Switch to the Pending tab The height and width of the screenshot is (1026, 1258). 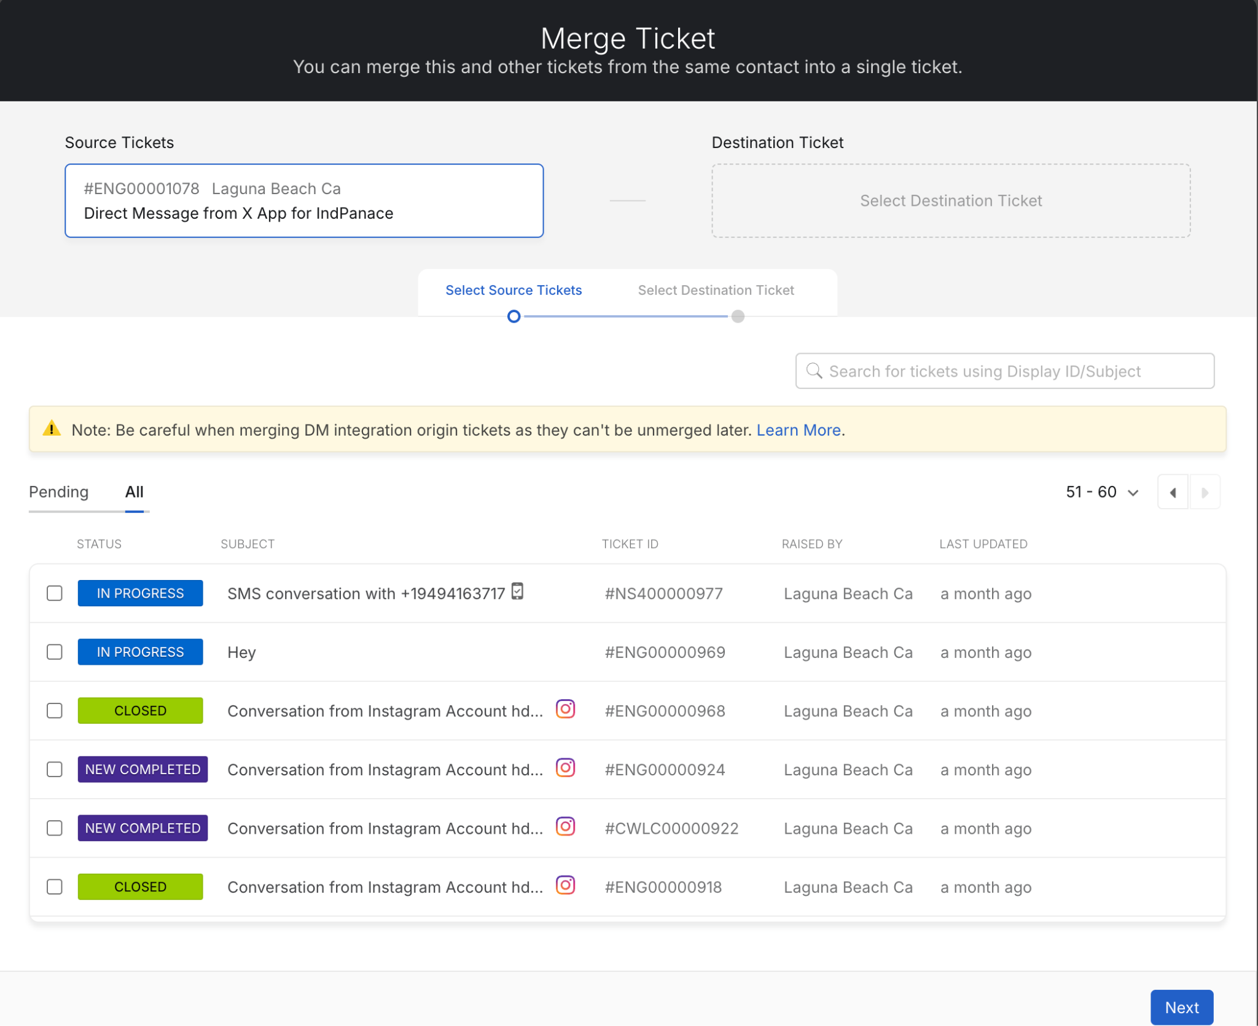pyautogui.click(x=59, y=492)
